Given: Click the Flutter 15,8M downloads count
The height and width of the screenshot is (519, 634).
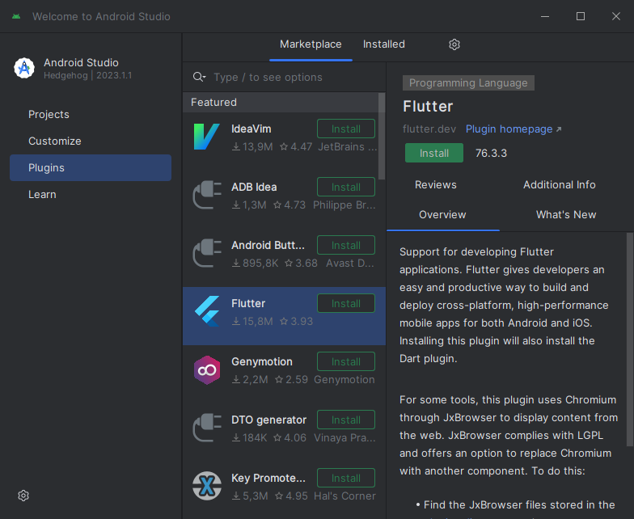Looking at the screenshot, I should [252, 322].
